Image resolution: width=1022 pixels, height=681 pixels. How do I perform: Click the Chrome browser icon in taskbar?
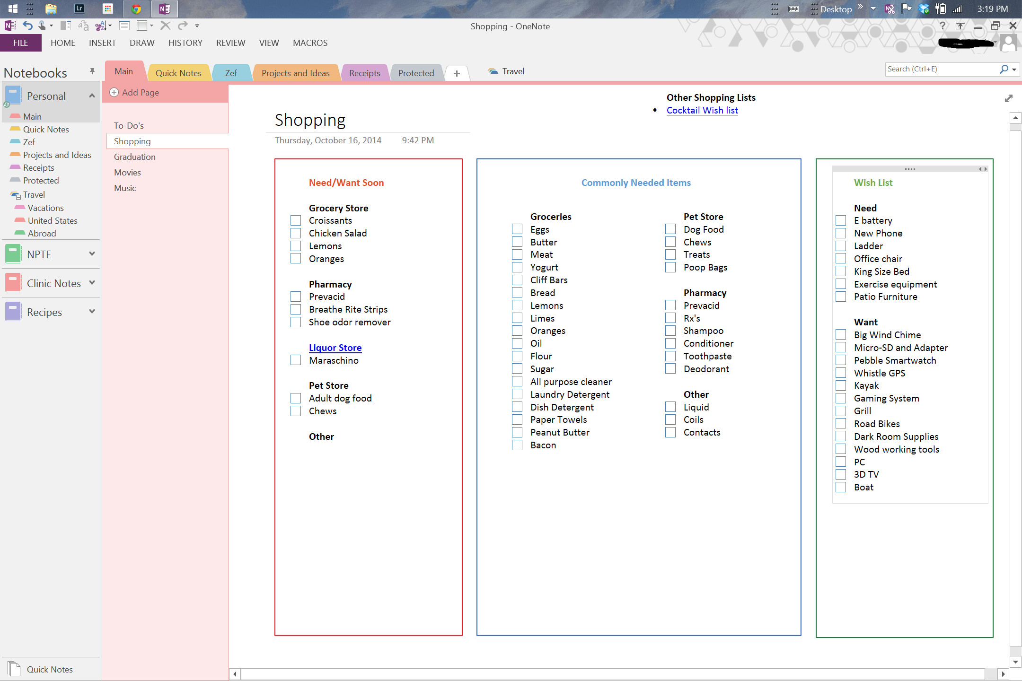pos(135,9)
